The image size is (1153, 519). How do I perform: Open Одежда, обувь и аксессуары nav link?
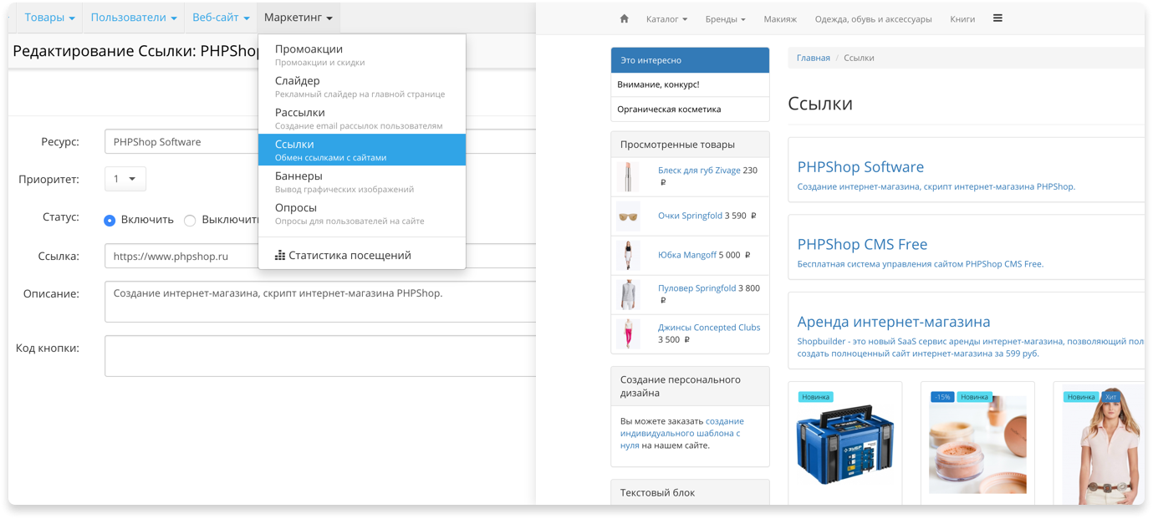pos(873,18)
